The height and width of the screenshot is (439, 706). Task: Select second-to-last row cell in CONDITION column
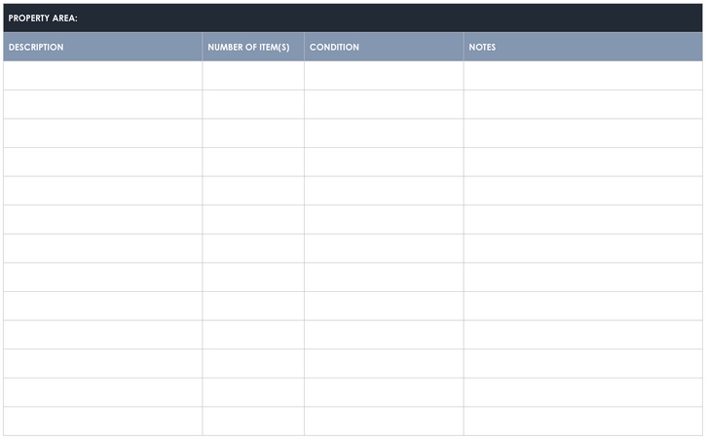pyautogui.click(x=384, y=392)
